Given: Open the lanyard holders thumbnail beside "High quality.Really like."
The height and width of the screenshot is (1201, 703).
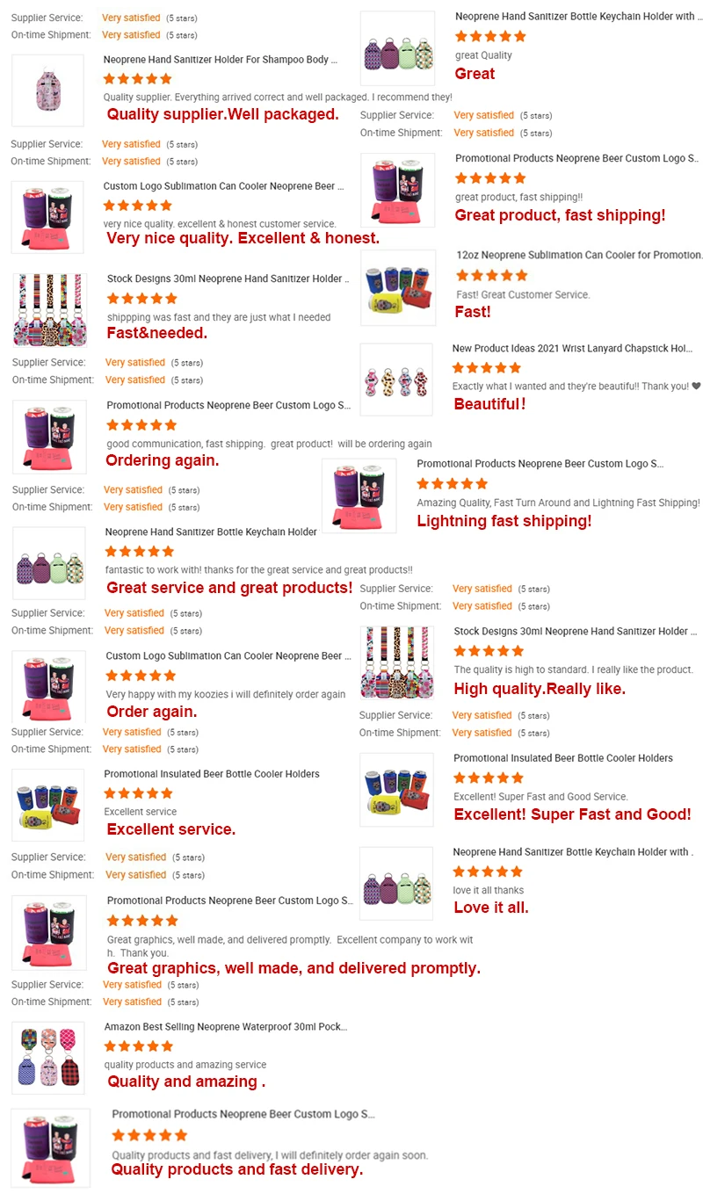Looking at the screenshot, I should point(397,662).
